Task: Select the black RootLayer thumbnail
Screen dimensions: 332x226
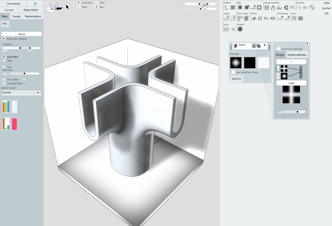Action: (249, 63)
